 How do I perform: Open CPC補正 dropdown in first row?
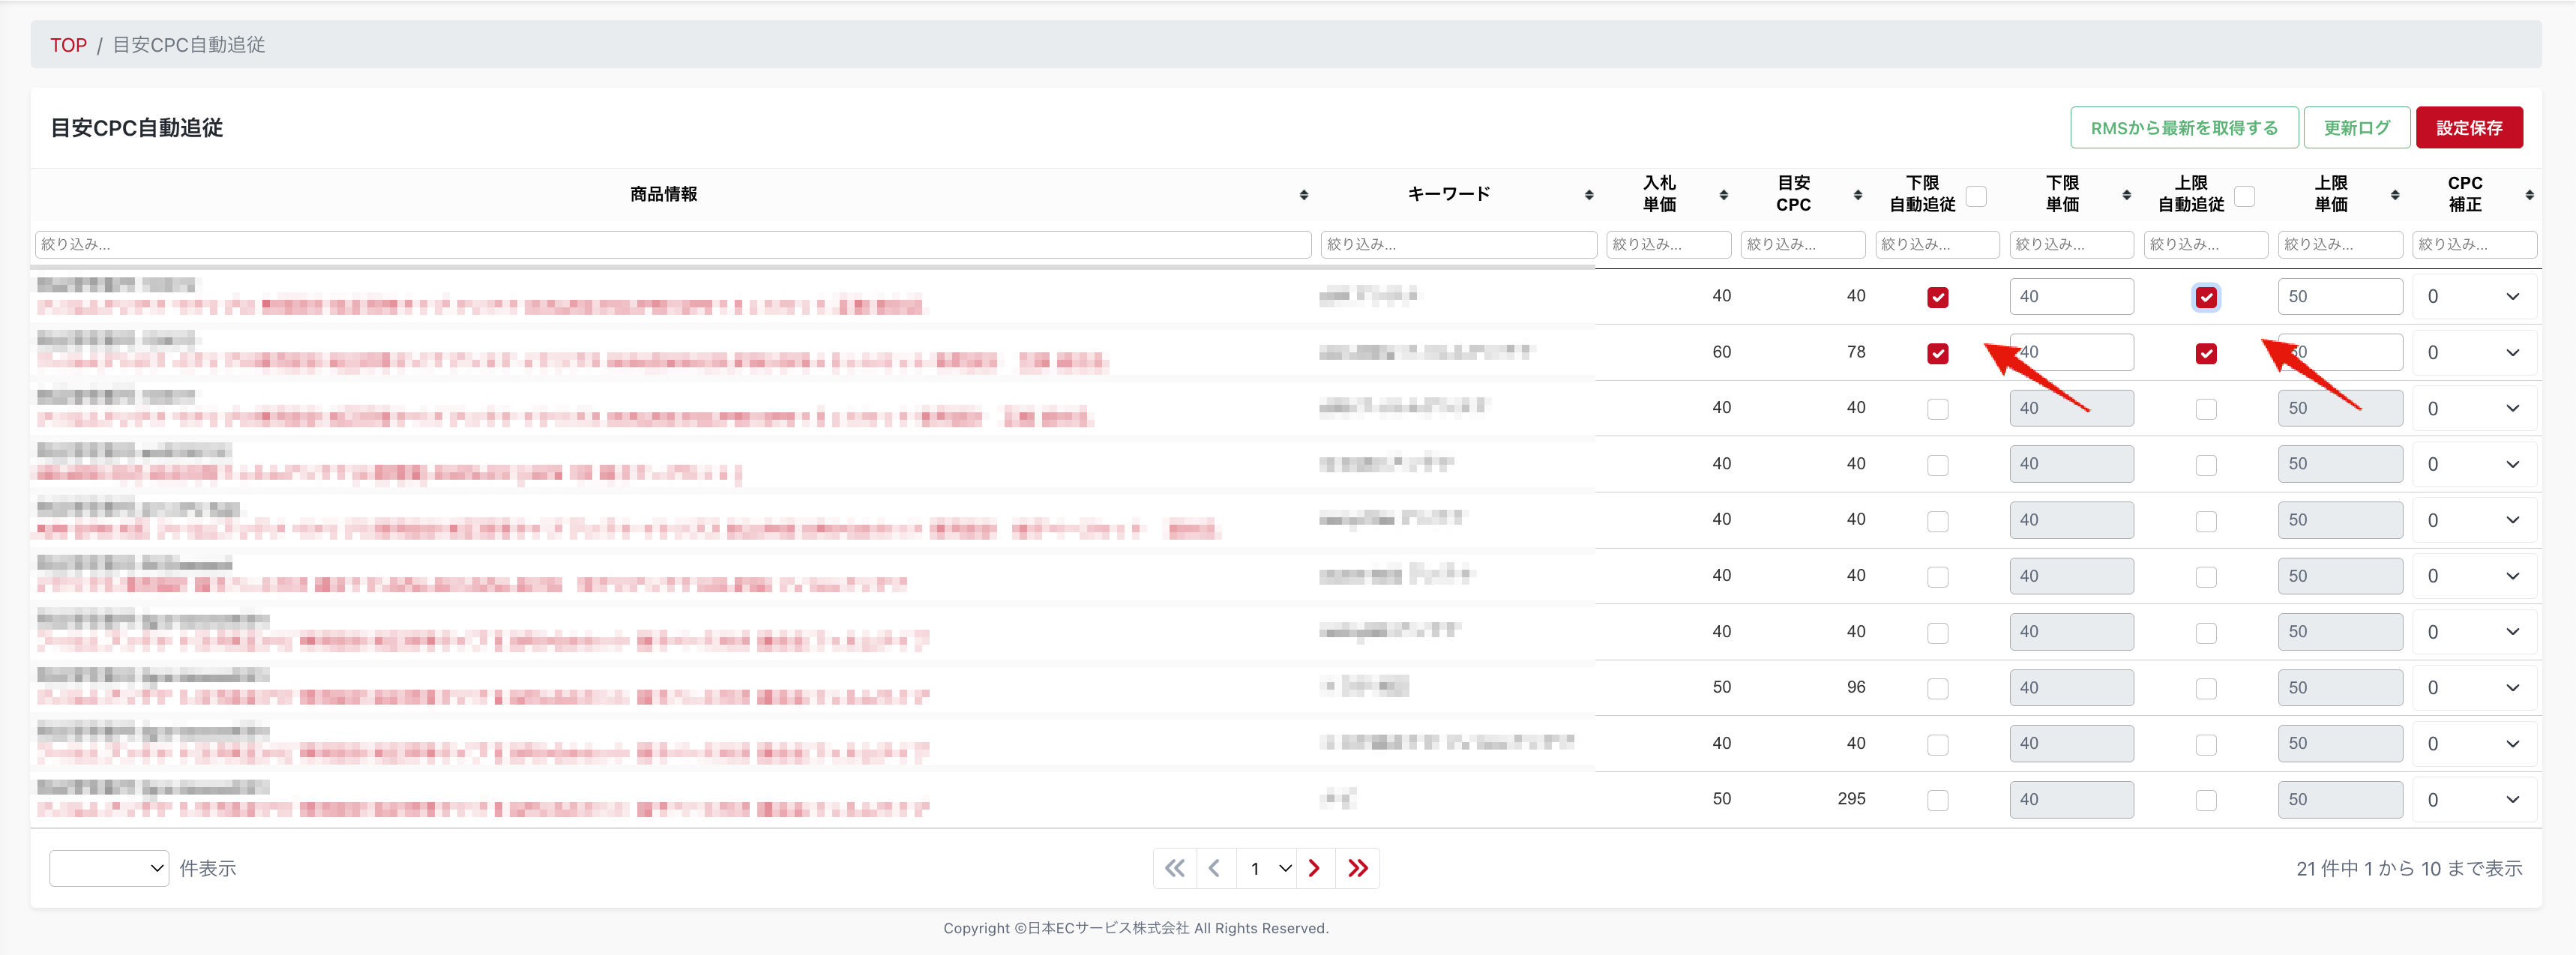[2473, 297]
